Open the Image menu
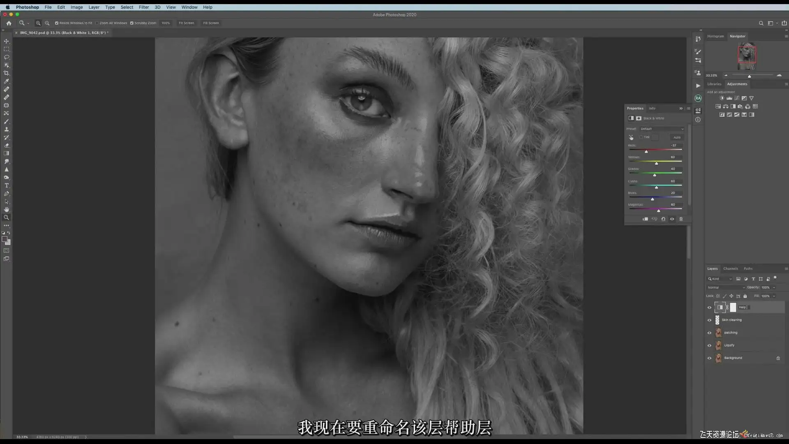789x444 pixels. pyautogui.click(x=76, y=7)
